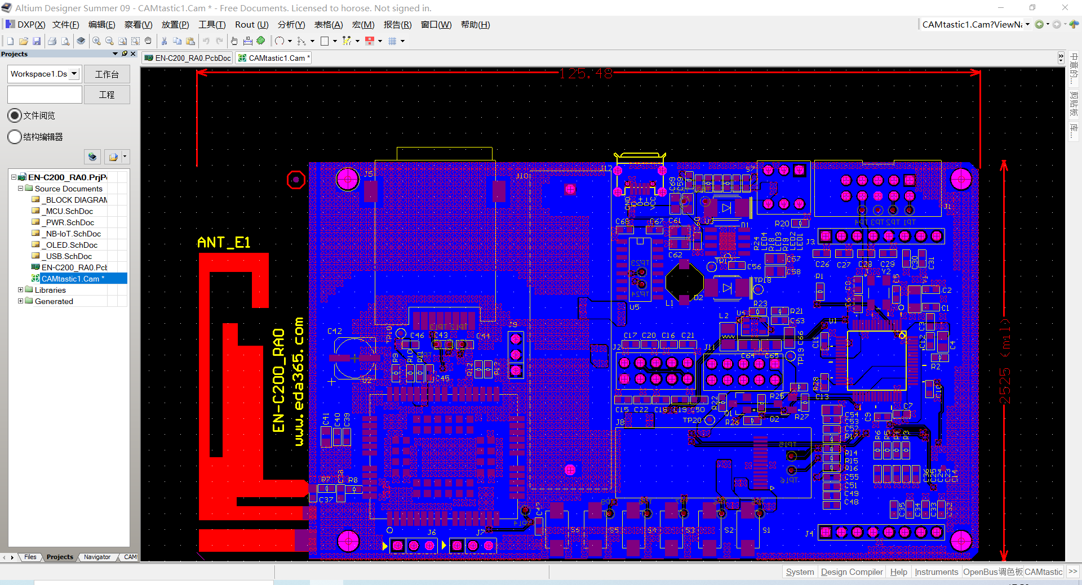Open the arc tool dropdown arrow

(290, 41)
